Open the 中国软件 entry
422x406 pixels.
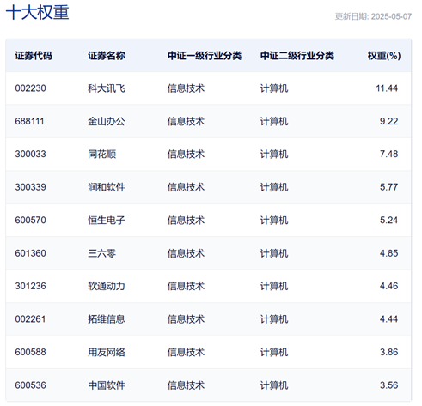click(107, 385)
